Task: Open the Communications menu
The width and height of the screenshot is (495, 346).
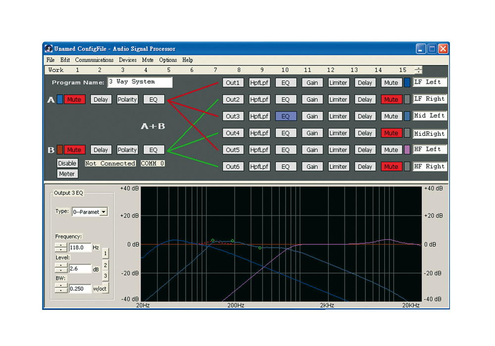Action: tap(94, 60)
